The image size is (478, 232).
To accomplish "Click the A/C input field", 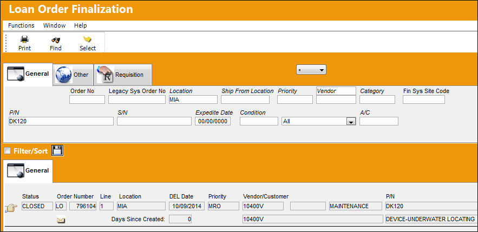I will click(379, 121).
